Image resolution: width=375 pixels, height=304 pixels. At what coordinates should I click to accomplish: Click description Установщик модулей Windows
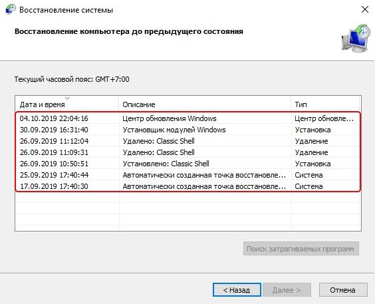[x=174, y=130]
